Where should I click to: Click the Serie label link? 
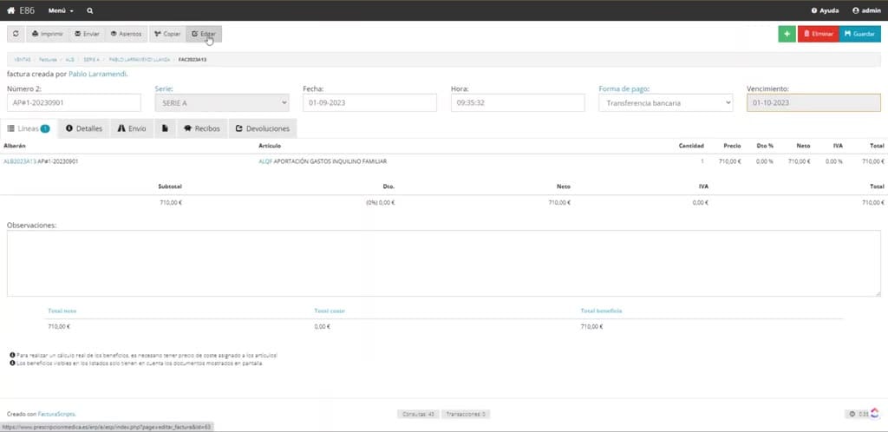coord(164,88)
